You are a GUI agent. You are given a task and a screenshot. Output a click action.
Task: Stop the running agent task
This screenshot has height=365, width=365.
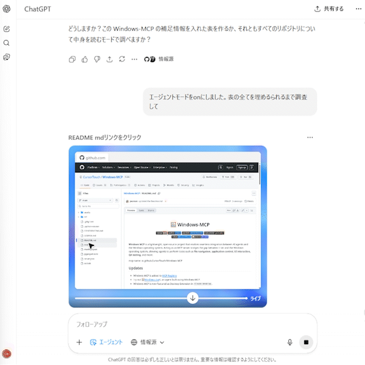coord(306,342)
